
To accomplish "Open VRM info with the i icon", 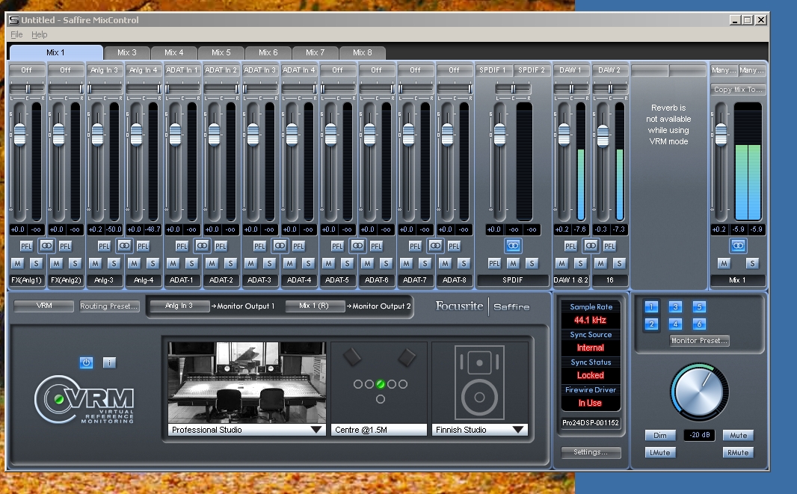I will pos(109,362).
